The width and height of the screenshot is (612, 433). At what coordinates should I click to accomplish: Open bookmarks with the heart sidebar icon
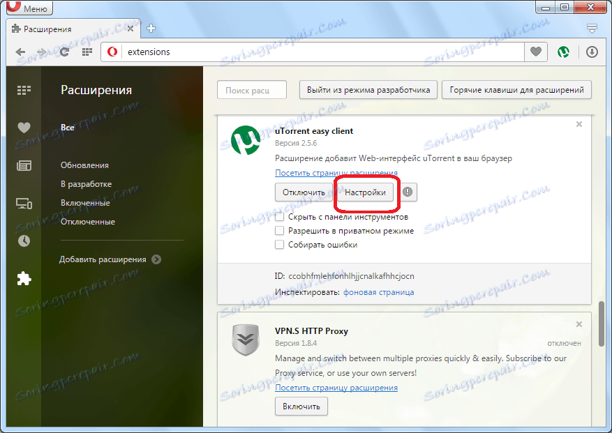pyautogui.click(x=24, y=128)
